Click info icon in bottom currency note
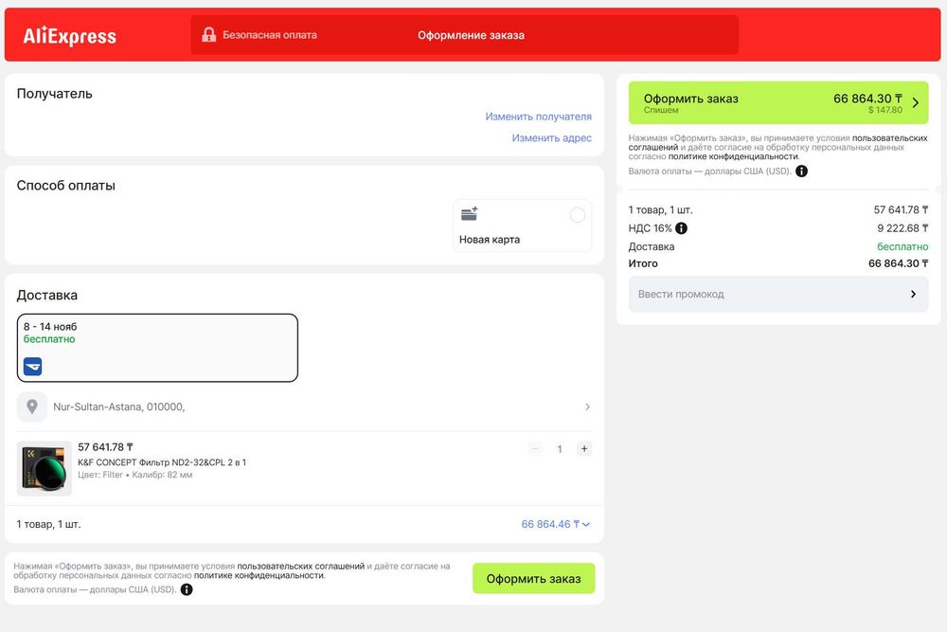The height and width of the screenshot is (632, 947). [x=187, y=589]
